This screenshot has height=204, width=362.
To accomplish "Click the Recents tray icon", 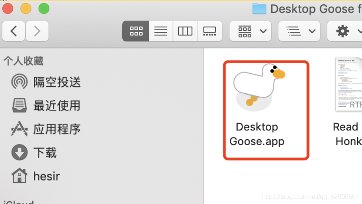I will (20, 105).
